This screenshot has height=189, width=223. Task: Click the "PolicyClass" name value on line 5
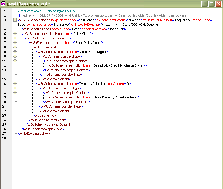[x=82, y=34]
